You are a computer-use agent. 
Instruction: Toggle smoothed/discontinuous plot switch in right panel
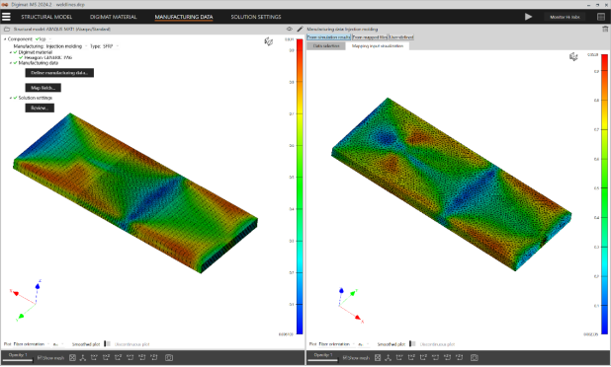click(x=412, y=344)
